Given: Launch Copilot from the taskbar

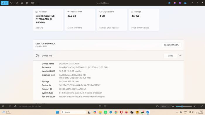Looking at the screenshot, I should pyautogui.click(x=95, y=112).
